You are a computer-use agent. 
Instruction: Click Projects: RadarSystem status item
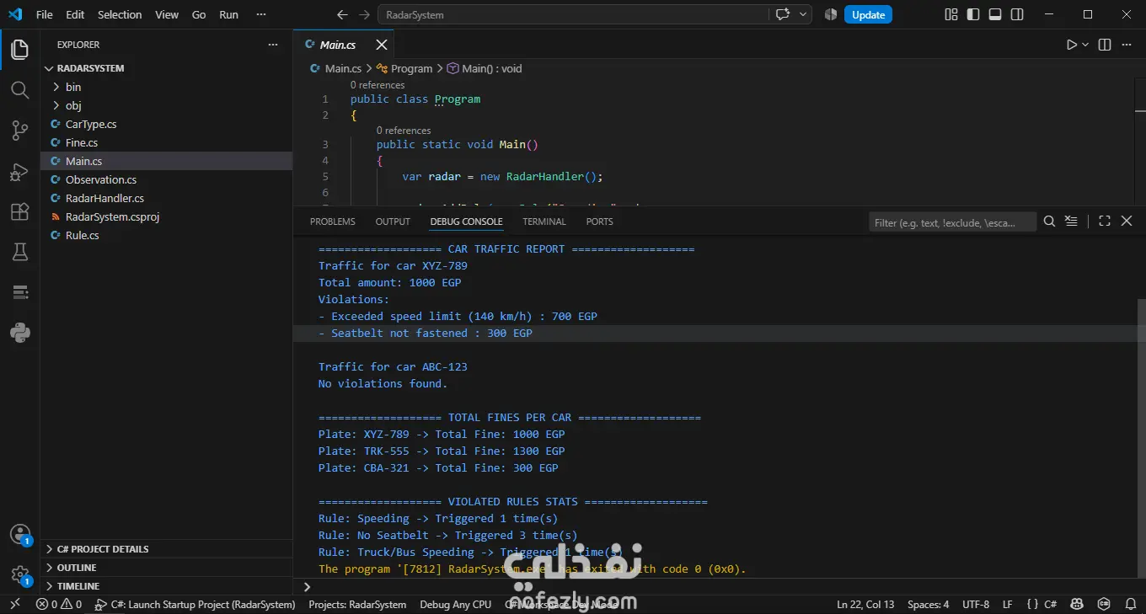357,604
